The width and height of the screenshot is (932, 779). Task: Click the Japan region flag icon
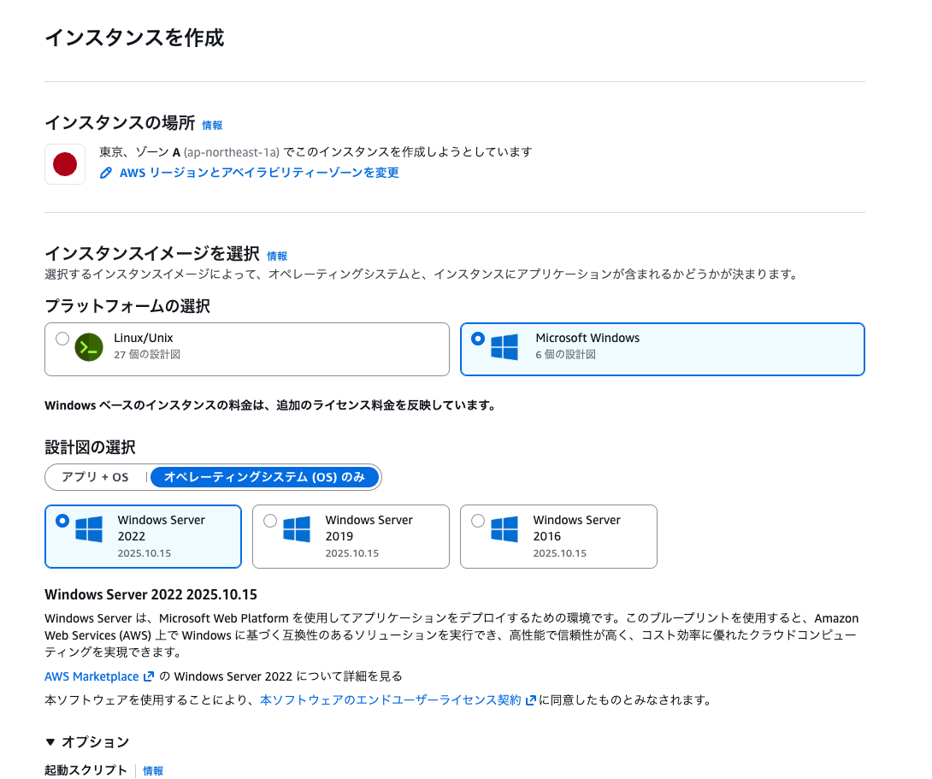pyautogui.click(x=65, y=162)
